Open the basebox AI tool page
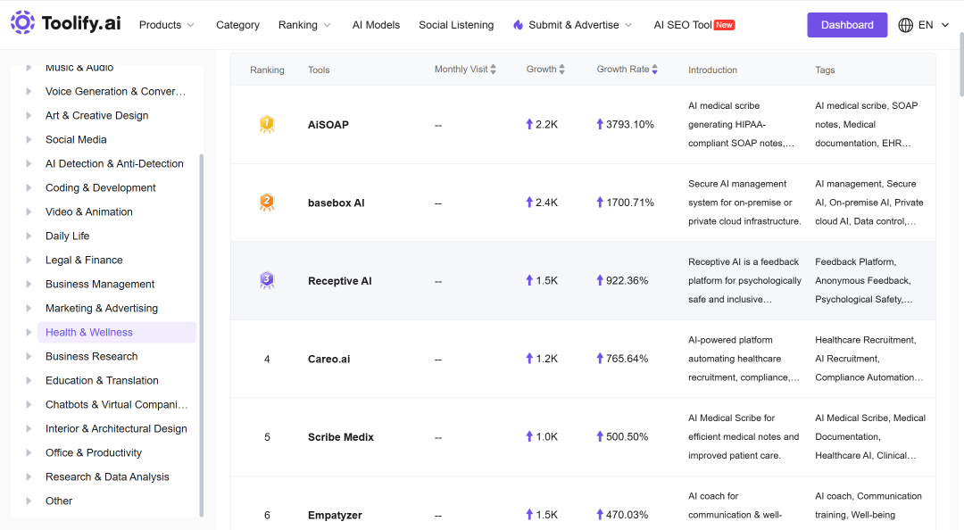The image size is (964, 530). point(337,203)
